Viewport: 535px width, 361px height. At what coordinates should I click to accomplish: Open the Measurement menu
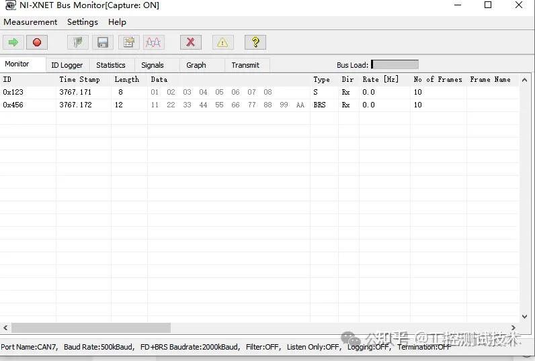[x=30, y=22]
